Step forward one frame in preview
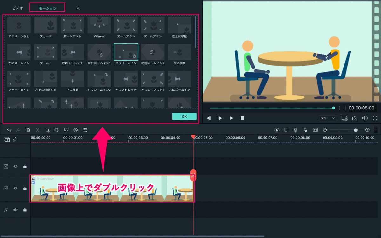 (220, 118)
